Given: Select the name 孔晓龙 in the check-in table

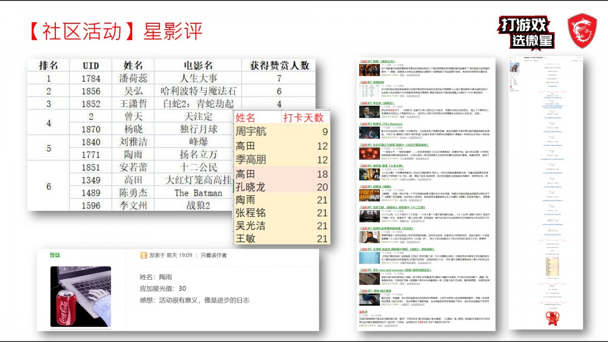Looking at the screenshot, I should 251,186.
